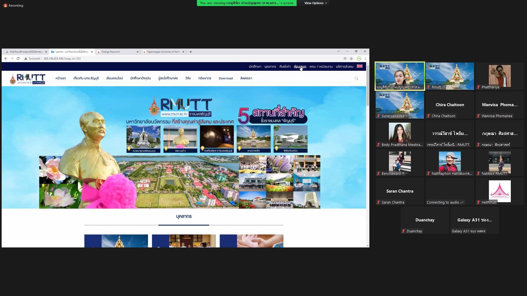Viewport: 527px width, 296px height.
Task: Click the browser forward arrow
Action: click(12, 58)
